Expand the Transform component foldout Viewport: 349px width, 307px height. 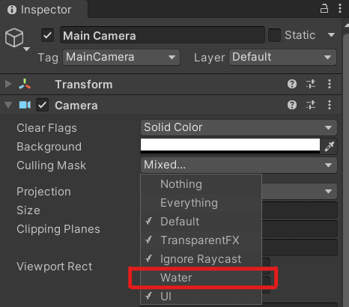[8, 84]
